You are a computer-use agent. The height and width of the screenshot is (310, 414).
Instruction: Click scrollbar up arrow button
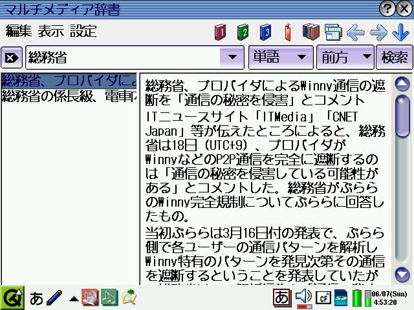point(402,84)
